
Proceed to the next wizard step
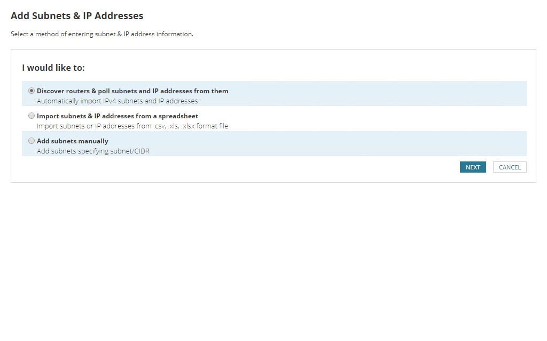point(472,167)
